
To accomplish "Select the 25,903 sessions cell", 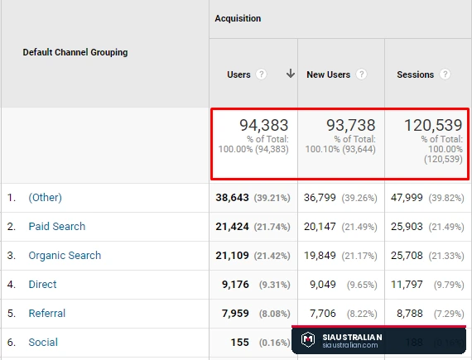I will click(x=407, y=227).
